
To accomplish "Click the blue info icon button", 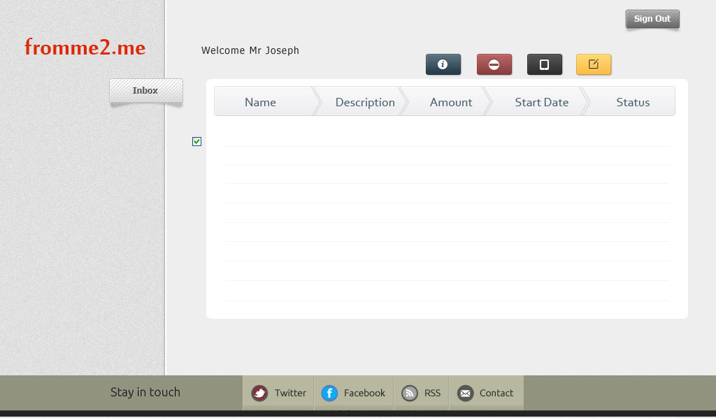I will tap(443, 64).
